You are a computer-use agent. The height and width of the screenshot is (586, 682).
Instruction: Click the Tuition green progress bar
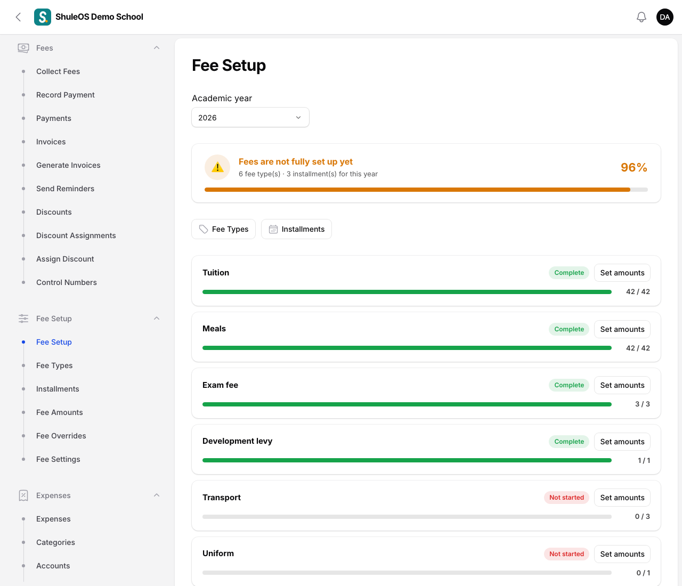[407, 292]
